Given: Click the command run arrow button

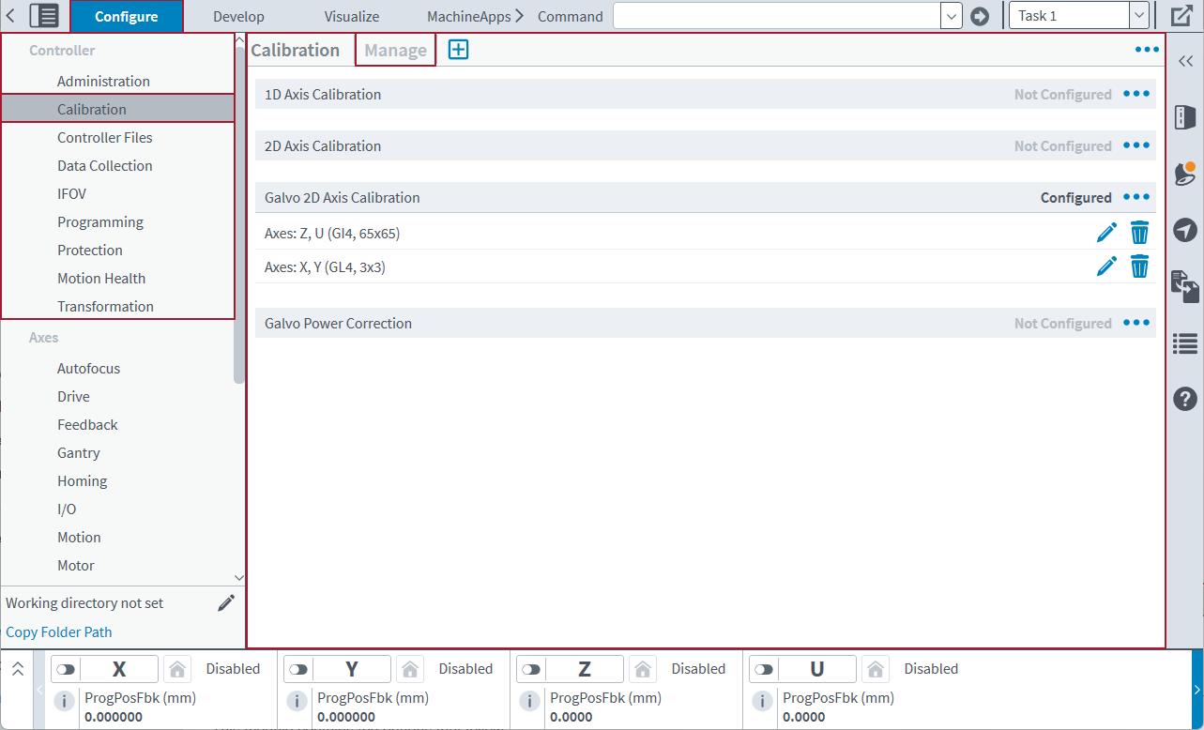Looking at the screenshot, I should click(980, 16).
